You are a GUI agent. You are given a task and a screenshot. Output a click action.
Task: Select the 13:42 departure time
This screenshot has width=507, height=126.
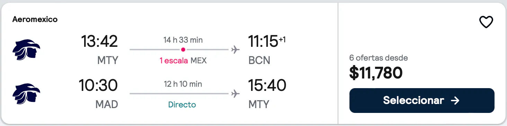[x=99, y=42]
